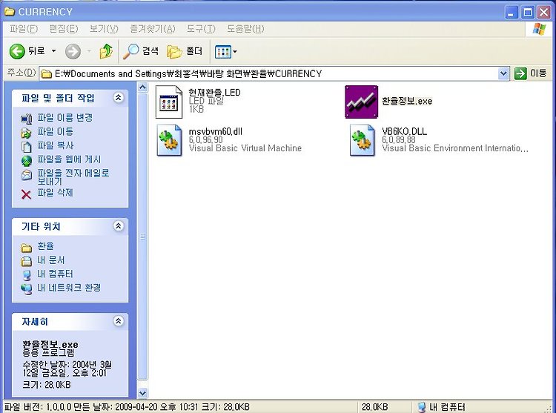Click 파일을 웹에 게시 link

(69, 159)
